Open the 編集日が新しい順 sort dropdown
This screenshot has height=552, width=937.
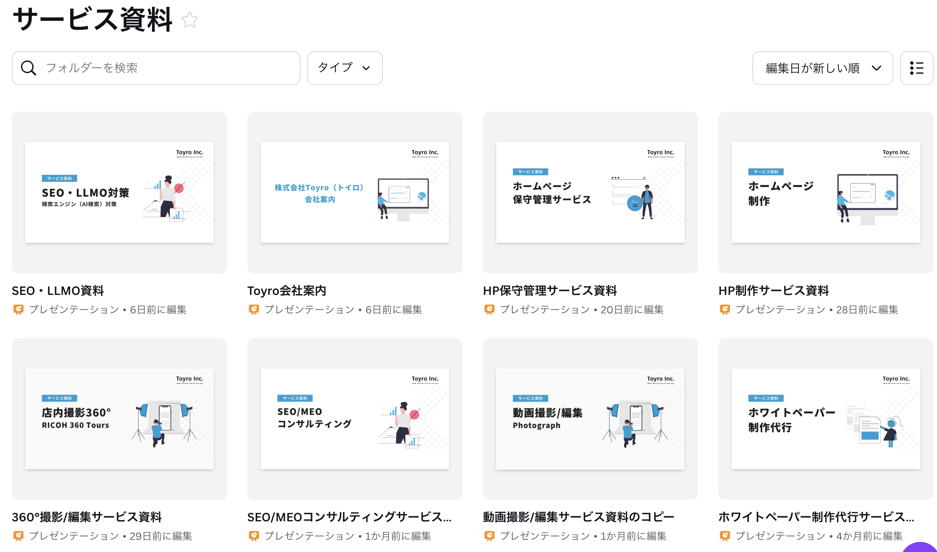pyautogui.click(x=822, y=68)
